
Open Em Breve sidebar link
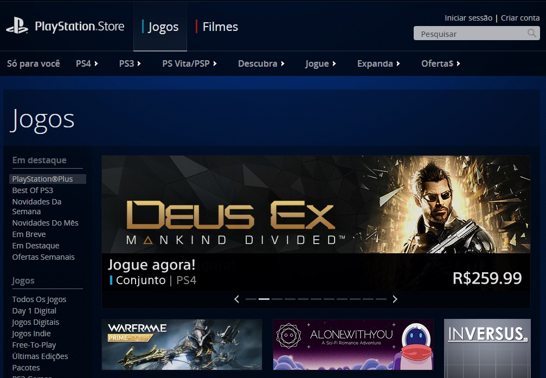29,234
